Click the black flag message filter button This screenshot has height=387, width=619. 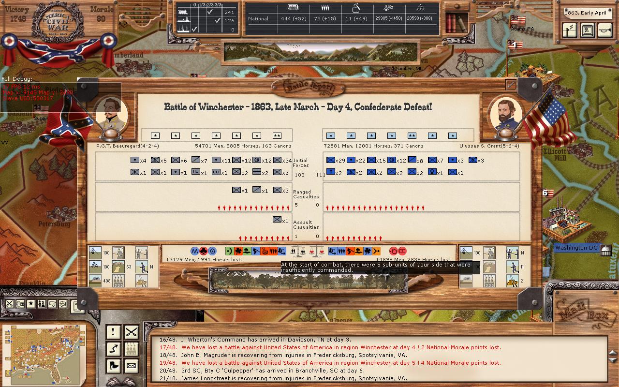[x=113, y=366]
